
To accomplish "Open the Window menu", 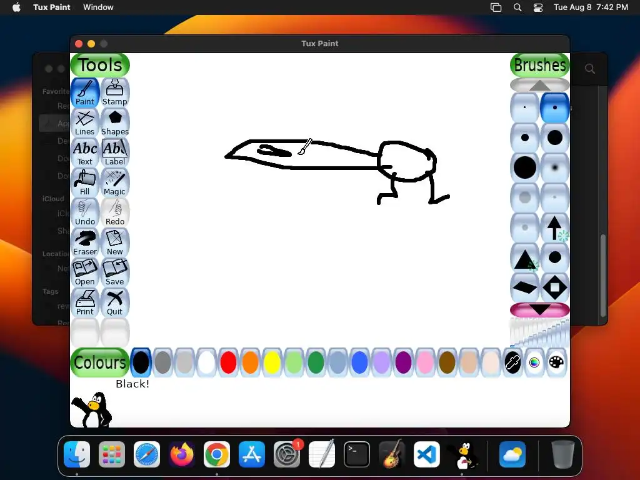I will click(98, 7).
